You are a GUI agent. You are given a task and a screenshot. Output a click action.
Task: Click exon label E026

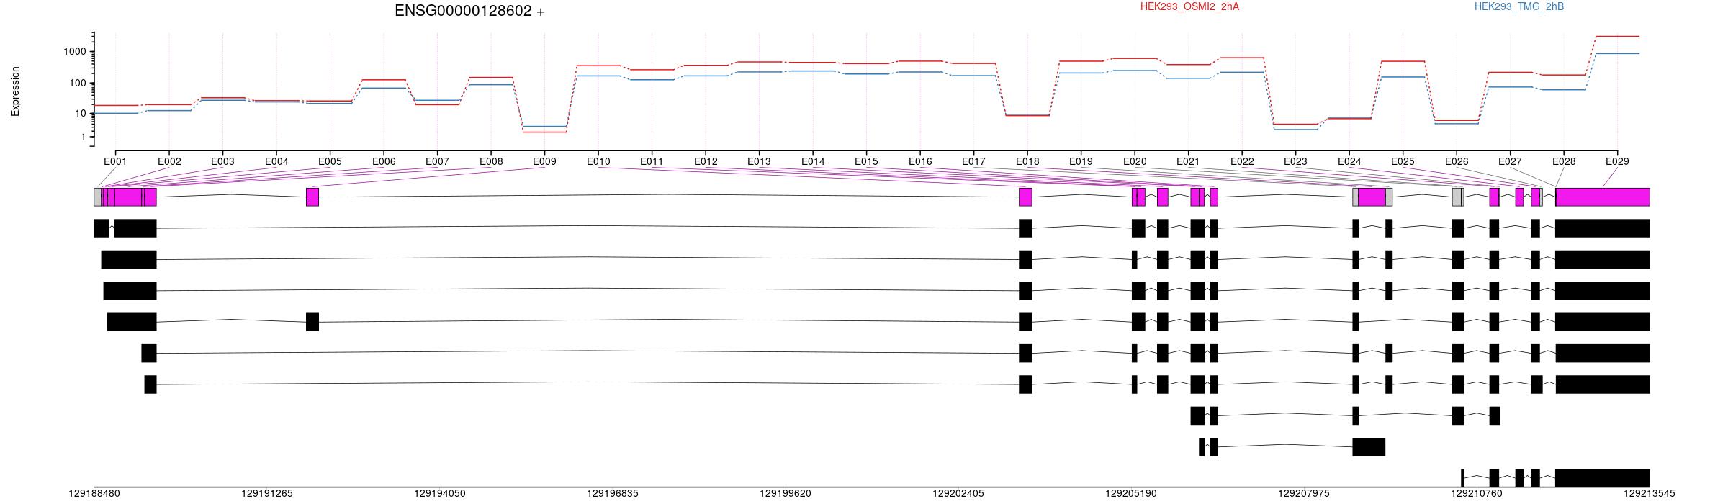[x=1457, y=161]
